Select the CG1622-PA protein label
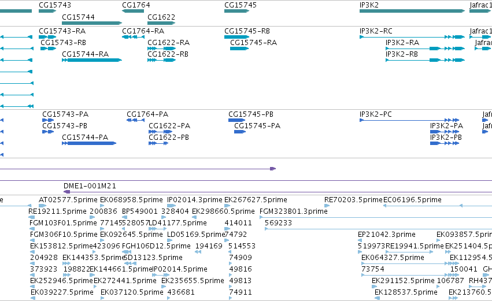Viewport: 492px width, 301px height. (x=169, y=126)
